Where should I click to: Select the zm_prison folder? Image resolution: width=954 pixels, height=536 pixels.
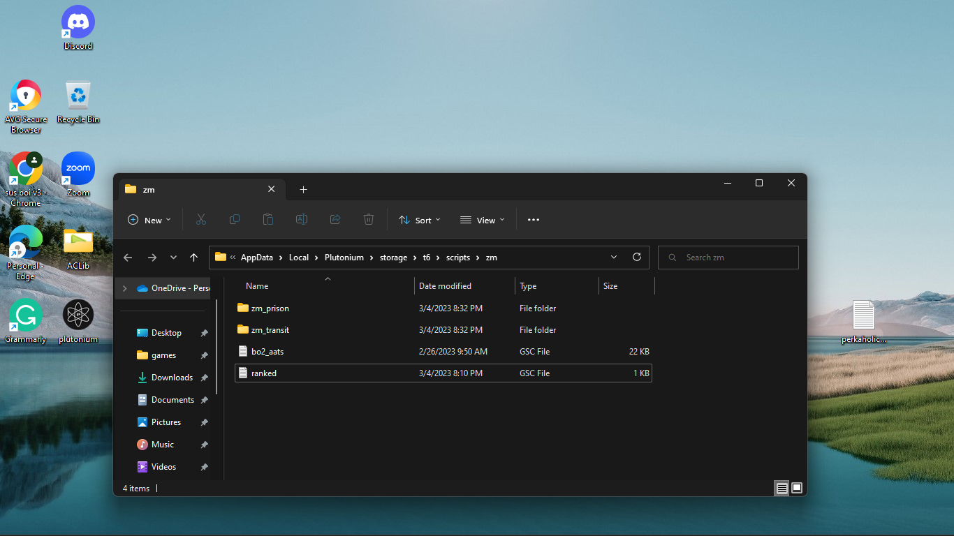click(443, 308)
